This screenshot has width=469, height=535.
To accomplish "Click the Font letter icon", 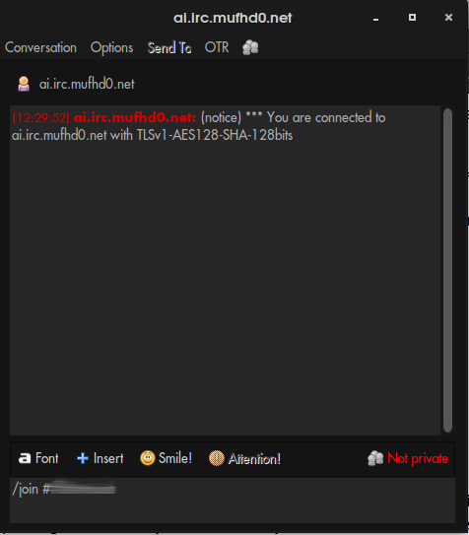I will click(x=25, y=458).
